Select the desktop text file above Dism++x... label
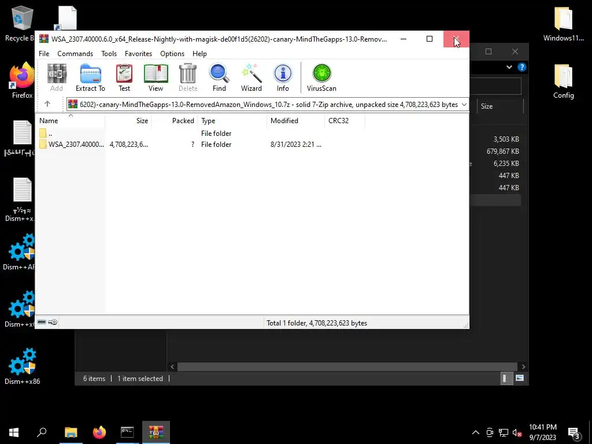Screen dimensions: 592x444 pyautogui.click(x=22, y=190)
